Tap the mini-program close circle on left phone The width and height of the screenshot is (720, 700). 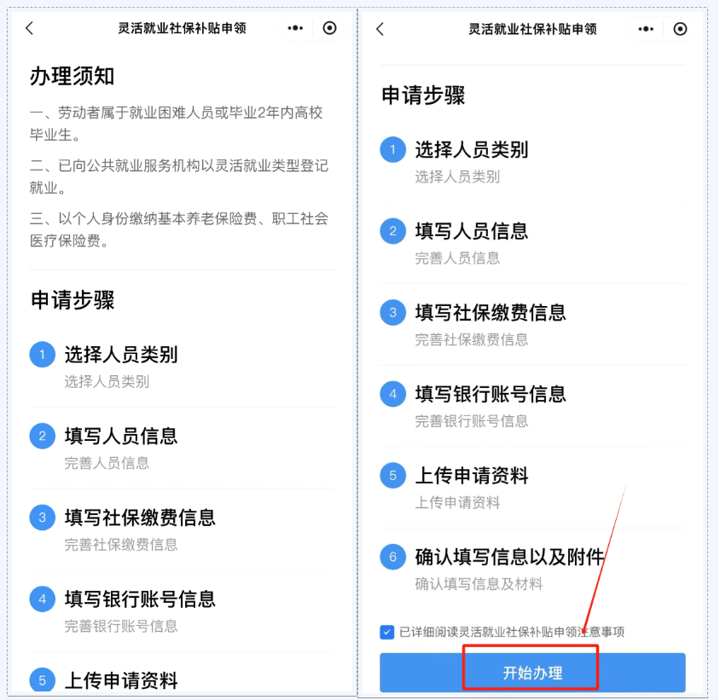coord(329,28)
